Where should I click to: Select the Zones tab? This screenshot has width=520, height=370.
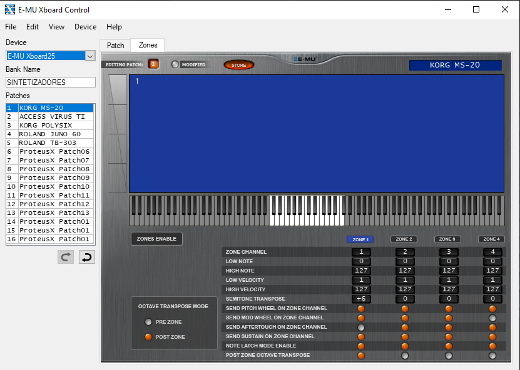pos(148,45)
